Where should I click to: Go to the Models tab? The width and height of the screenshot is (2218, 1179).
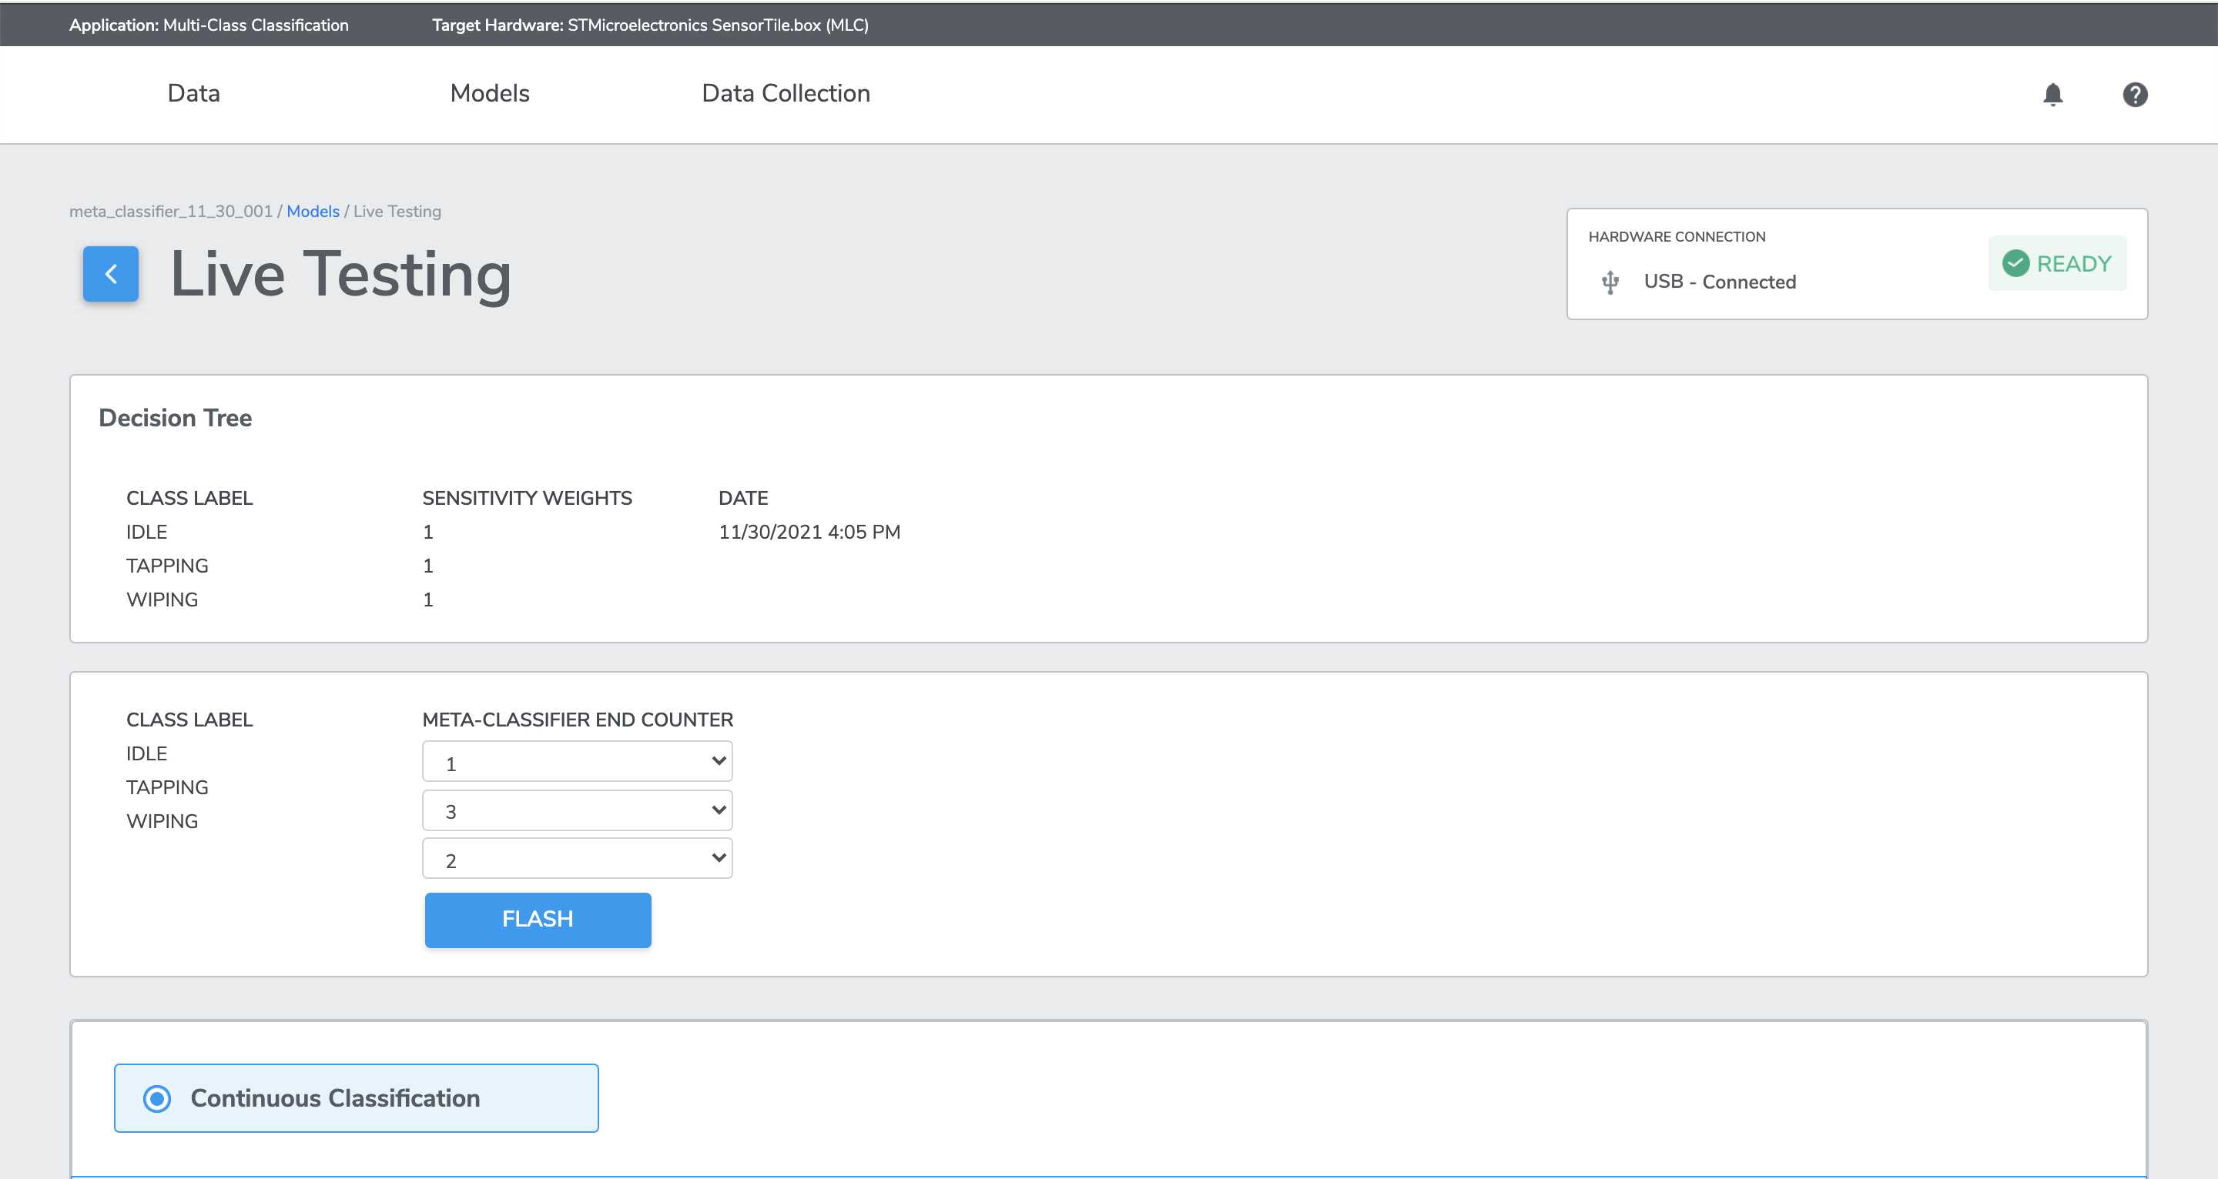(490, 93)
